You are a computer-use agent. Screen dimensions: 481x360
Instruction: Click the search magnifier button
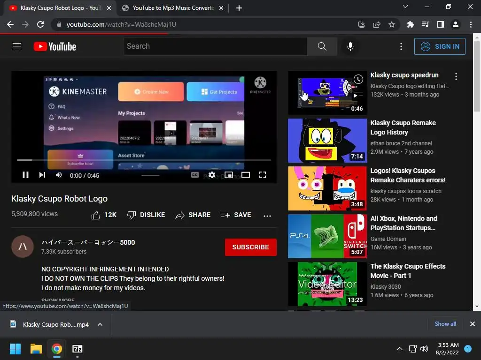(x=322, y=46)
